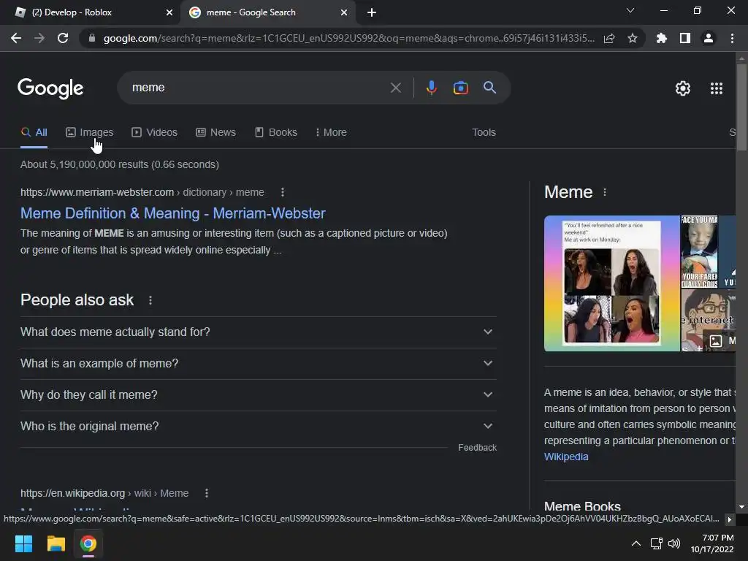Open the Extensions puzzle icon

coord(661,38)
